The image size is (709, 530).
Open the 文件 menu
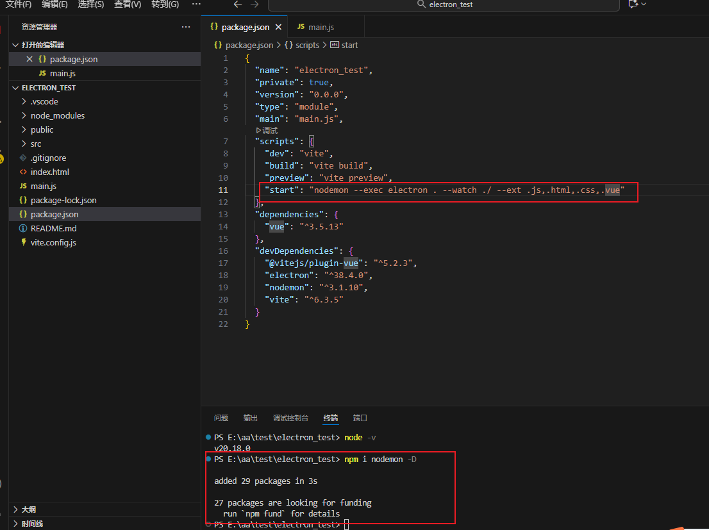coord(17,4)
